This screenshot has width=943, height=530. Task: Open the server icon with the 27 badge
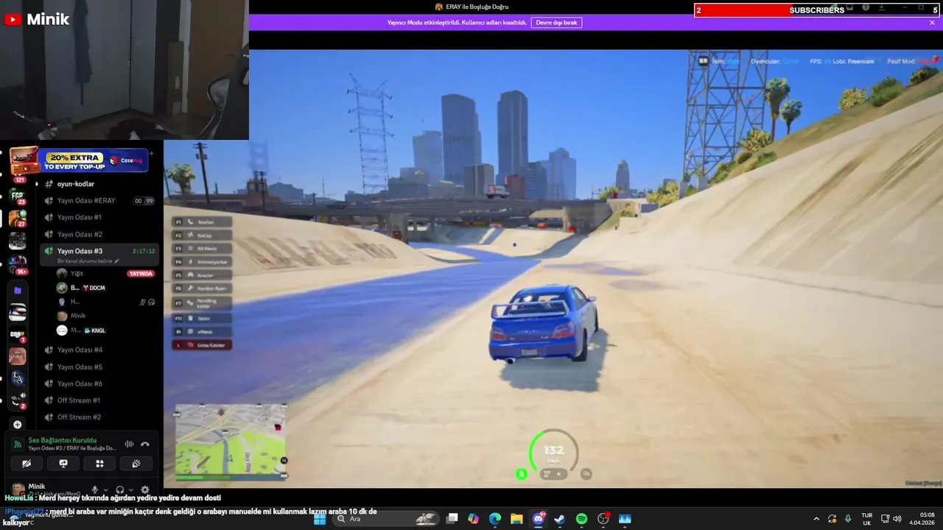tap(17, 218)
